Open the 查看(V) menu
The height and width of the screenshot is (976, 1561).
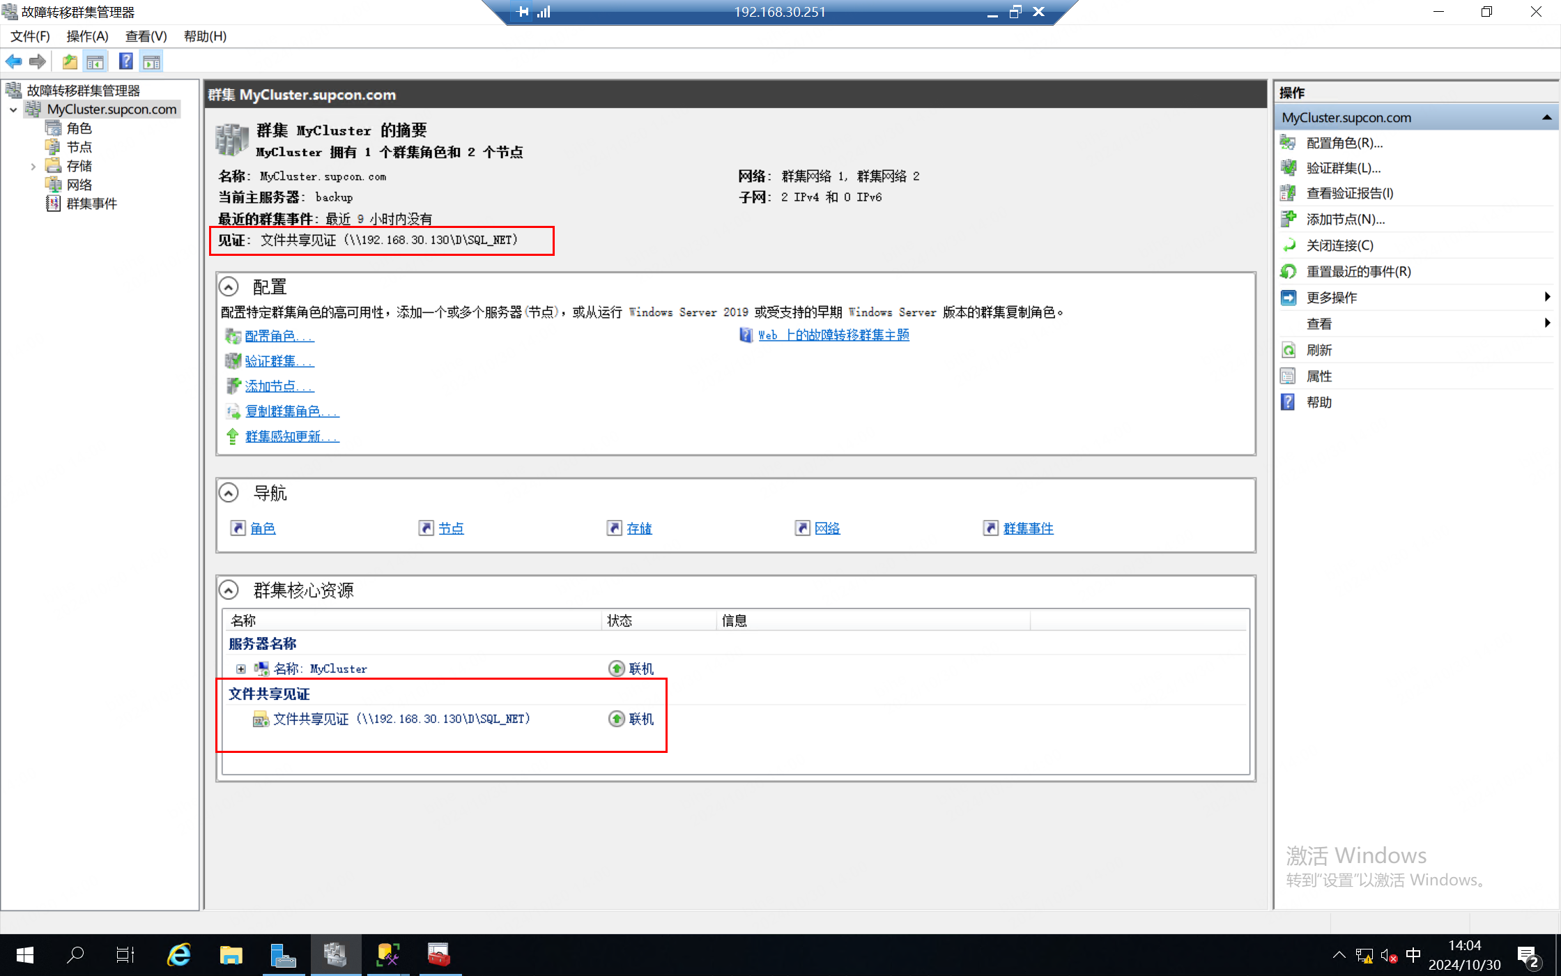click(146, 36)
